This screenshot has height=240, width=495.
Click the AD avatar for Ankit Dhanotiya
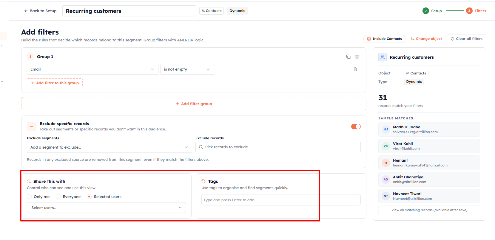(x=386, y=180)
